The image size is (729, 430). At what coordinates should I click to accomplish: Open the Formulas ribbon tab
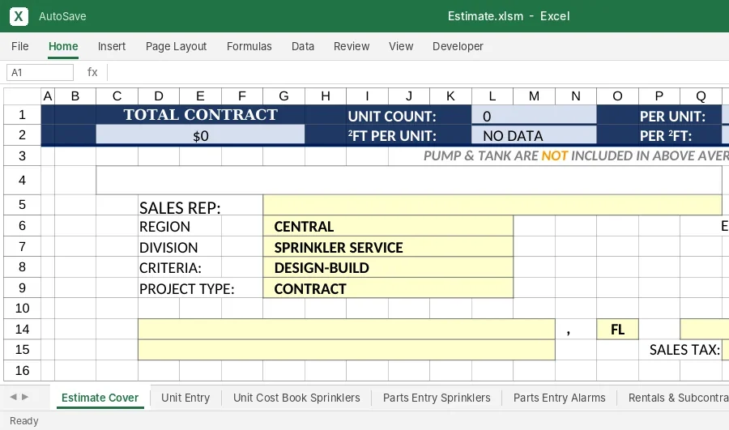tap(249, 46)
